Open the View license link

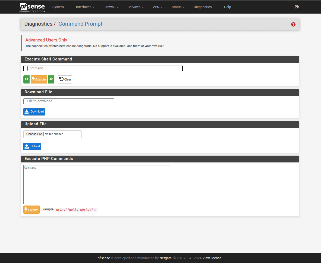coord(212,258)
